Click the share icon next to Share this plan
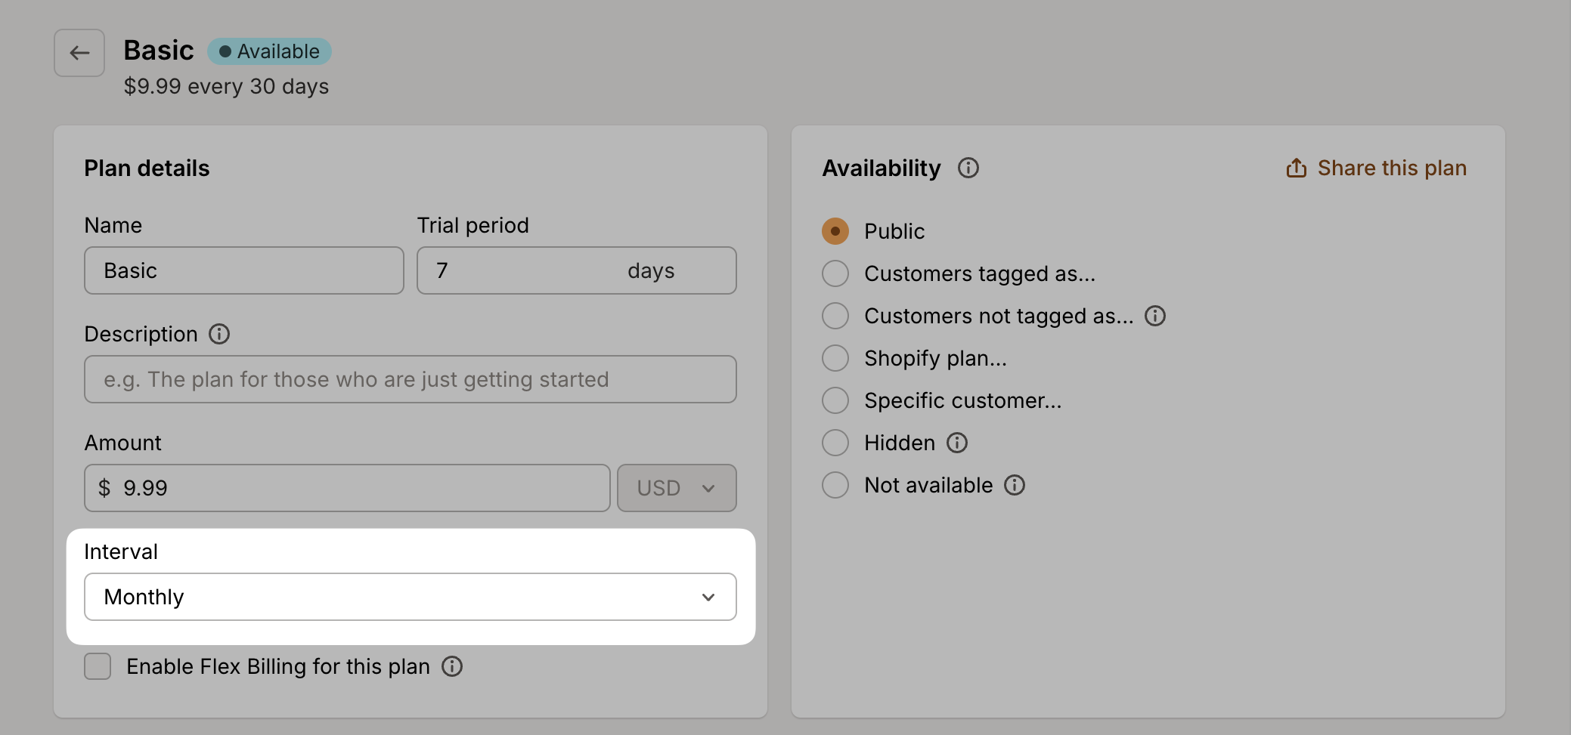 pyautogui.click(x=1297, y=167)
